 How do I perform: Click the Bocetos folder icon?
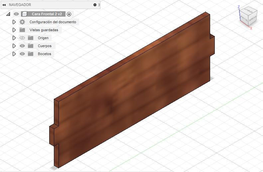click(31, 54)
